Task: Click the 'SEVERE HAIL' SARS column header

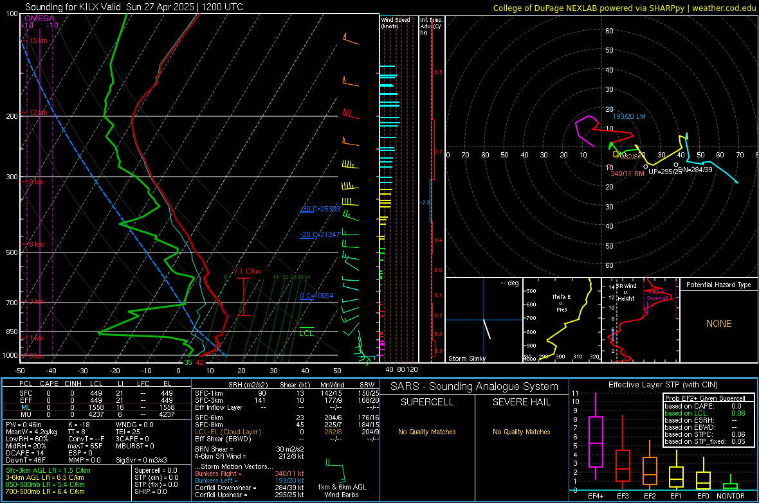Action: point(522,402)
